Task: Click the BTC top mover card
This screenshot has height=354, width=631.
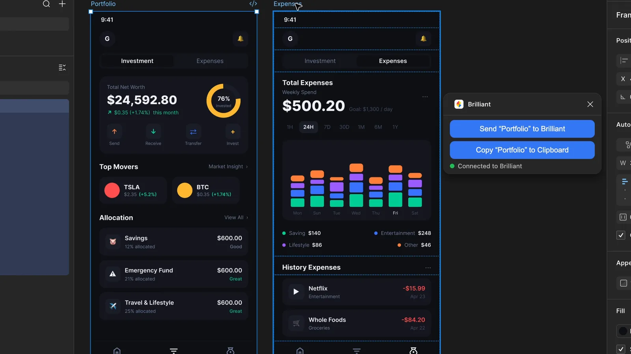Action: [206, 190]
